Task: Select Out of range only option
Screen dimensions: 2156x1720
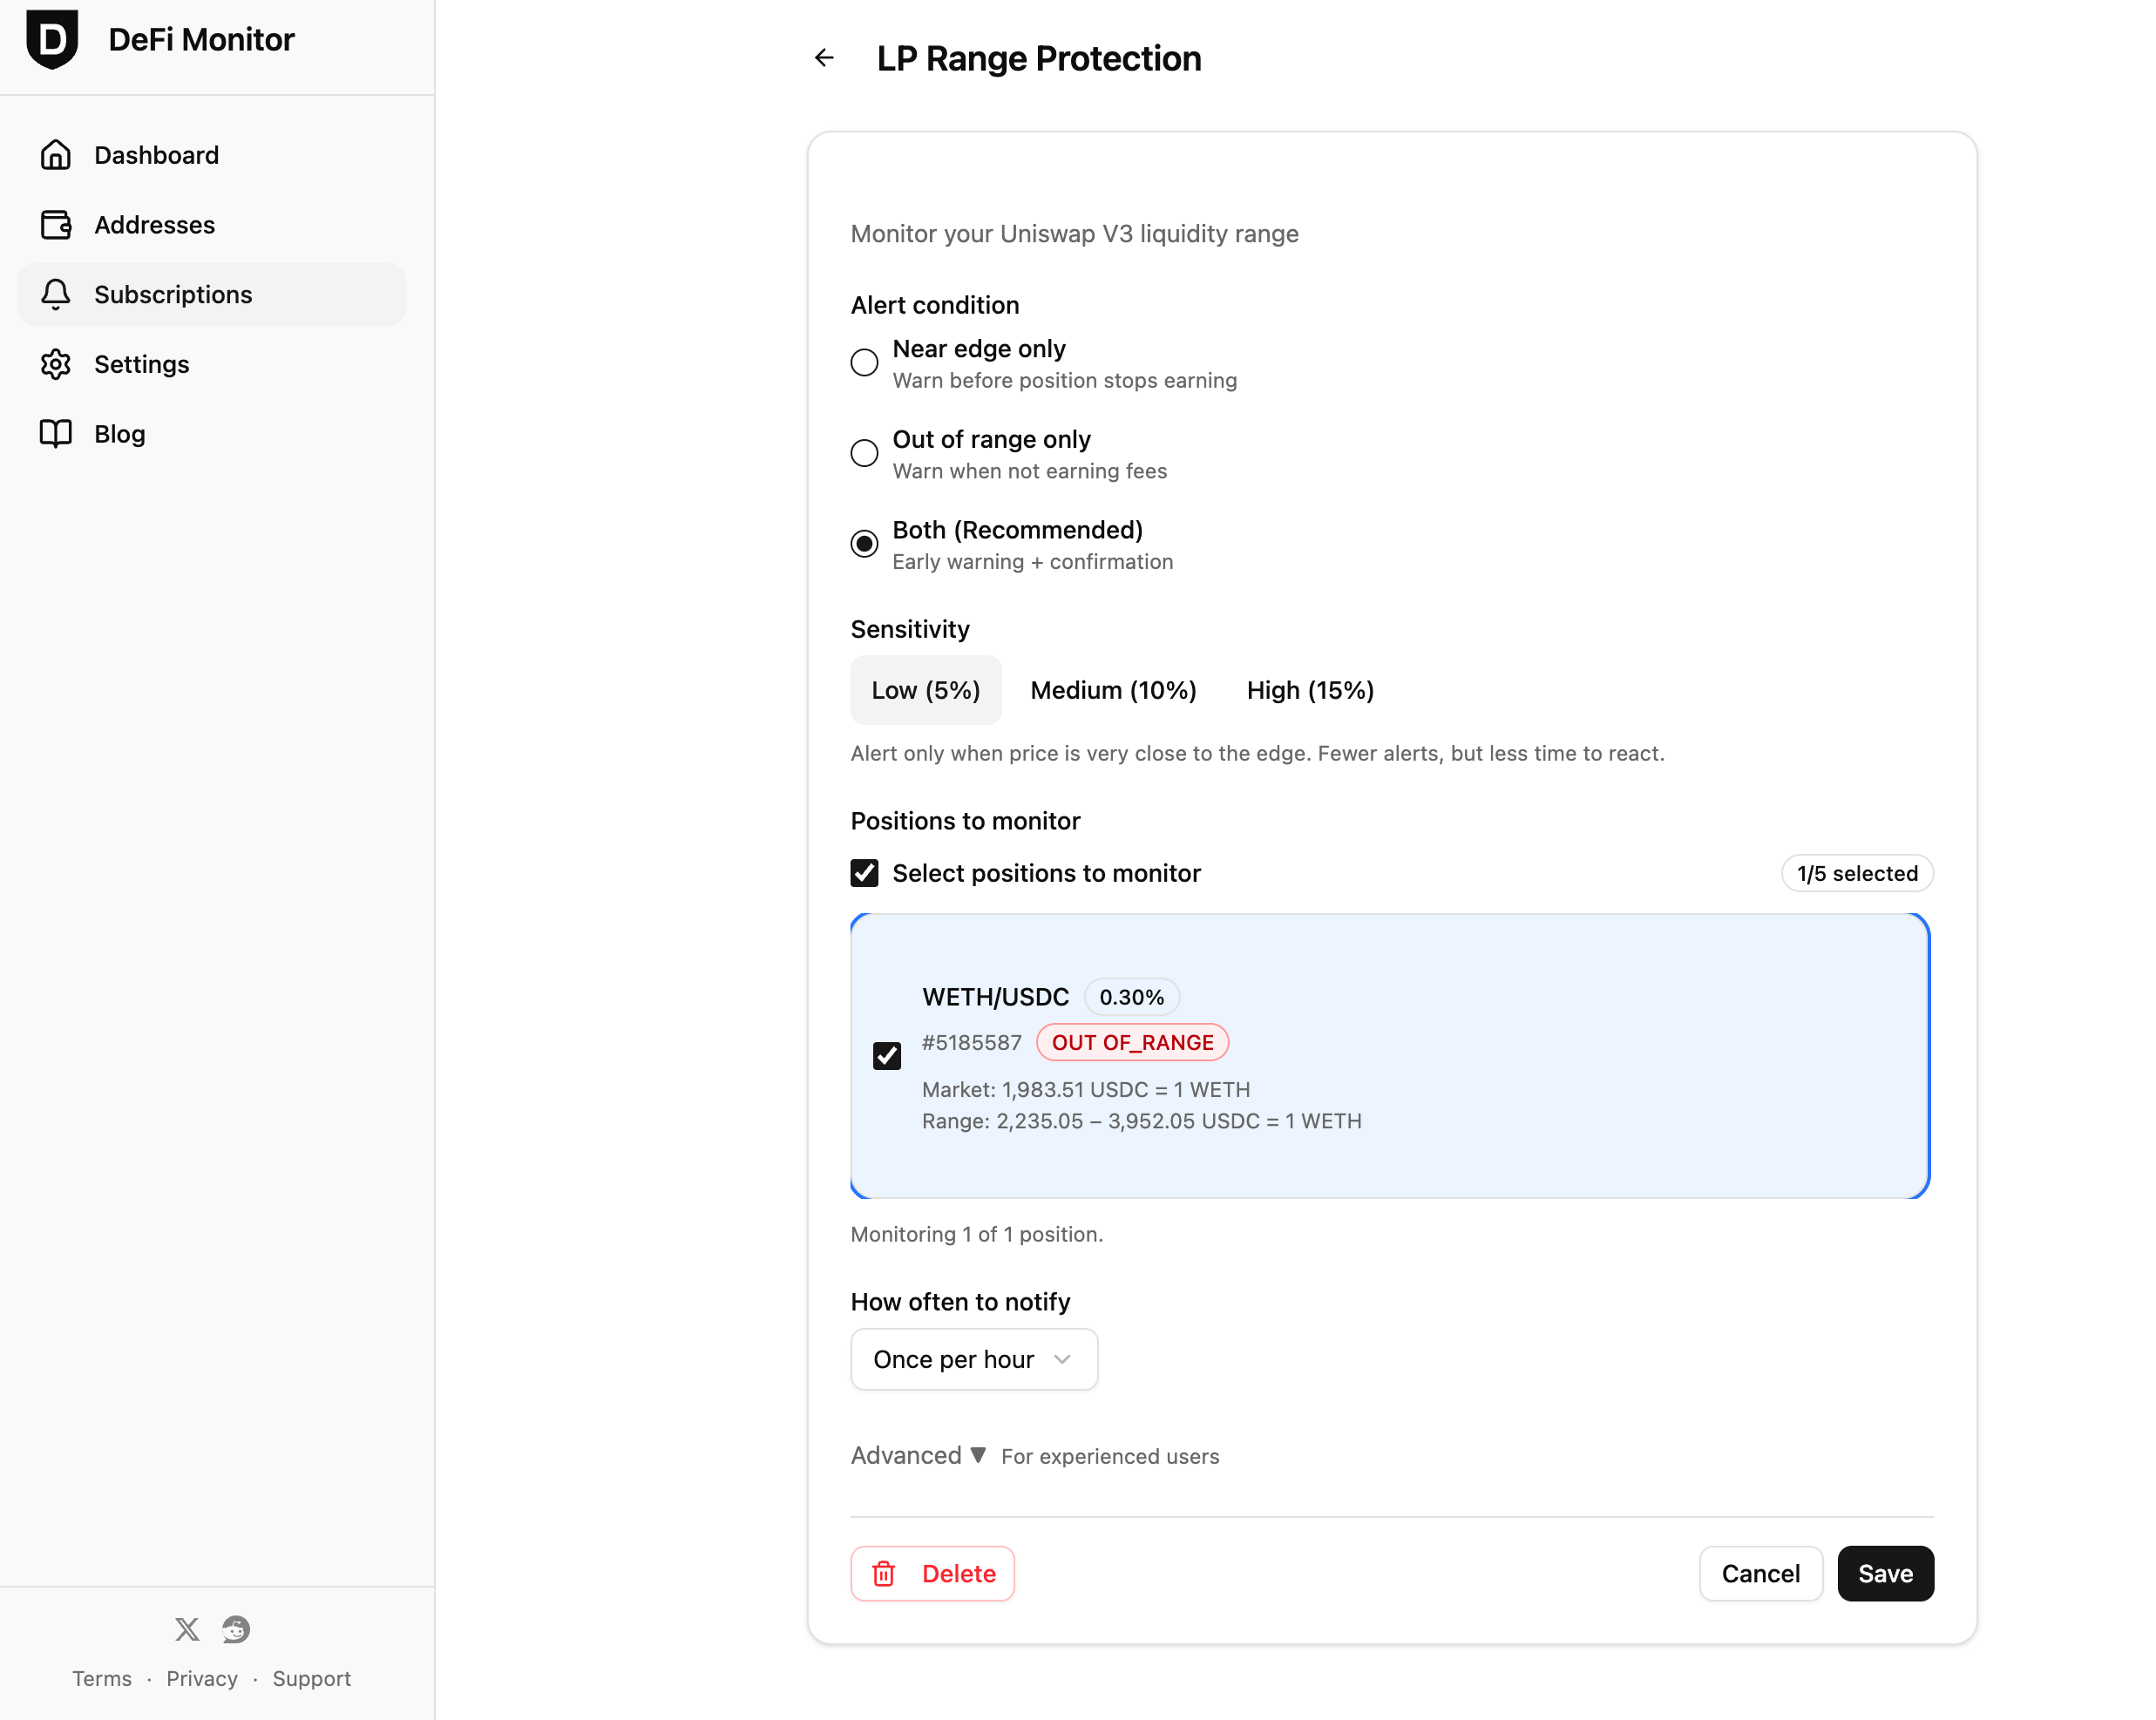Action: coord(864,453)
